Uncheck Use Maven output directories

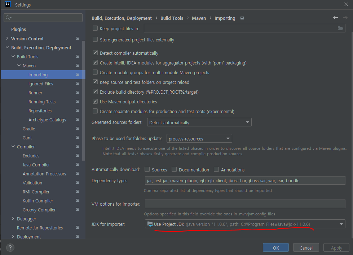[x=95, y=101]
